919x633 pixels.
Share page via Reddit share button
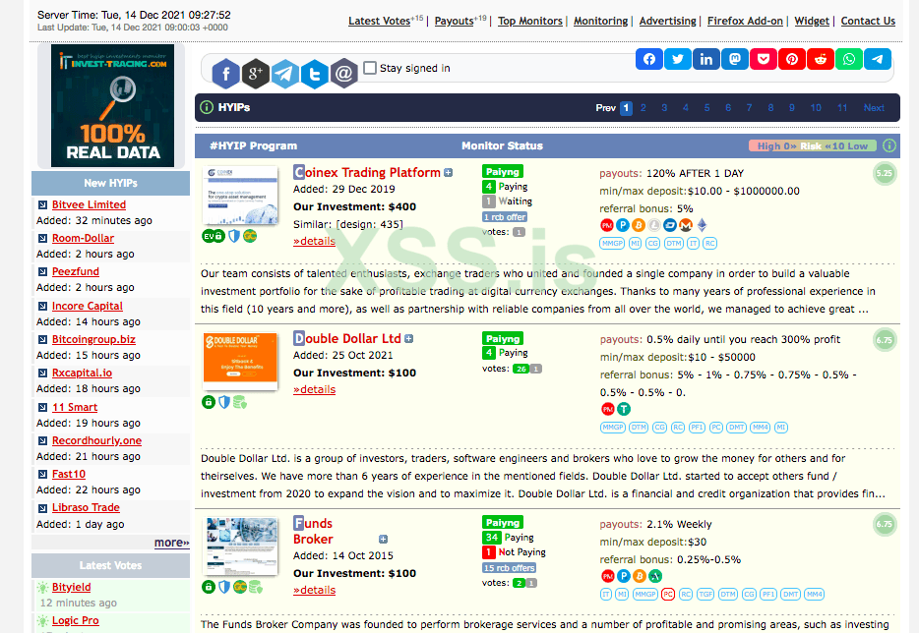click(x=821, y=59)
